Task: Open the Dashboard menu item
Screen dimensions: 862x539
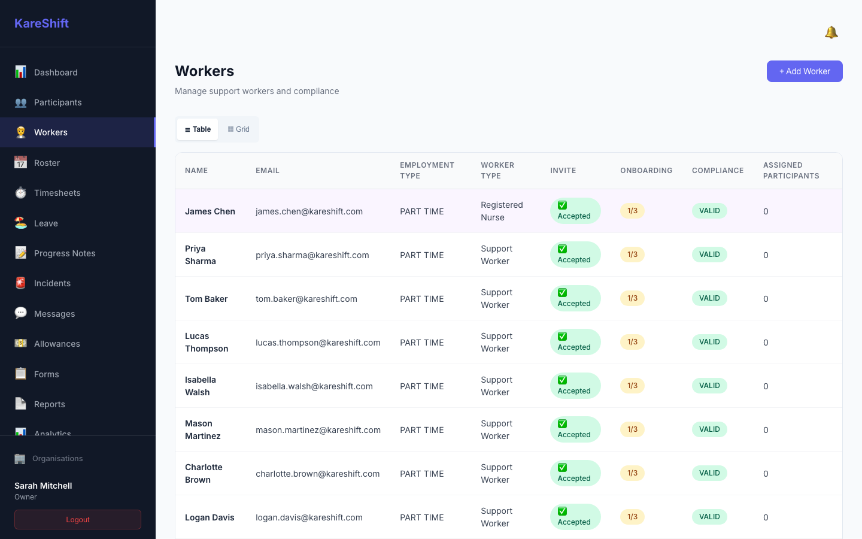Action: coord(78,72)
